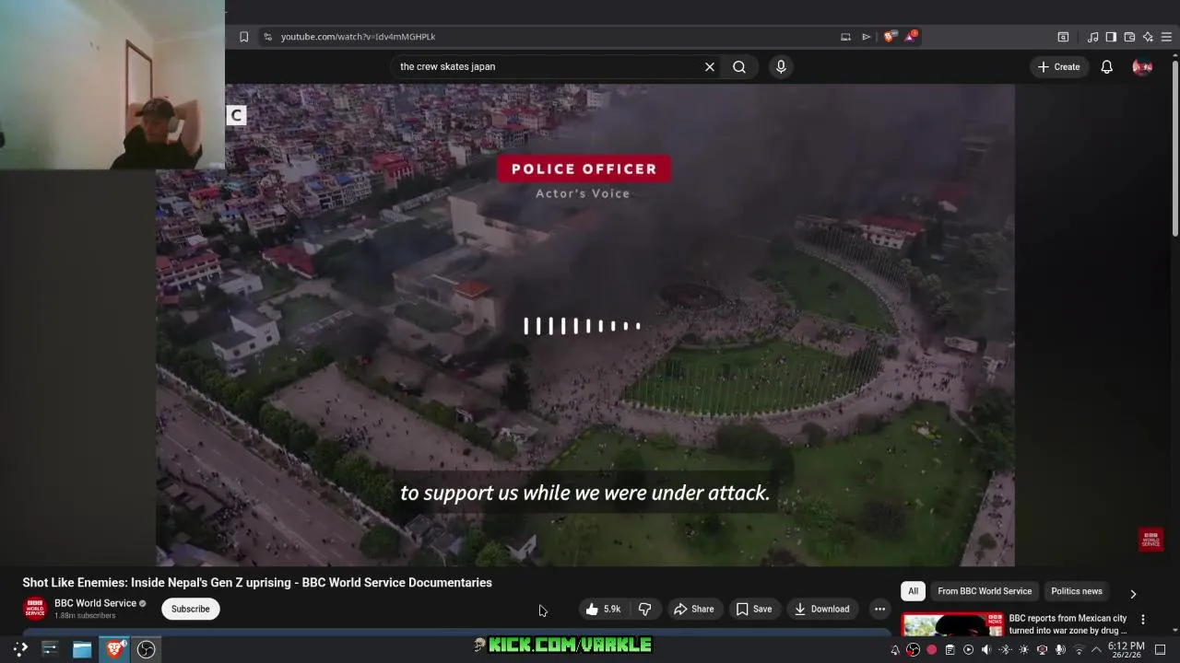Subscribe to BBC World Service
Screen dimensions: 1180x663
(190, 609)
